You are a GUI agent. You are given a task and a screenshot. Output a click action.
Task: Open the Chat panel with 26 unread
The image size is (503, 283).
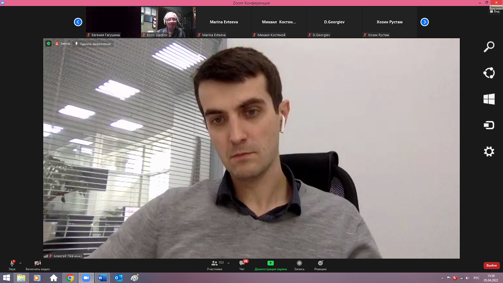[x=242, y=263]
